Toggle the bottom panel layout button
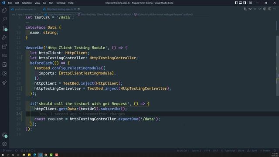This screenshot has height=157, width=279. point(240,3)
